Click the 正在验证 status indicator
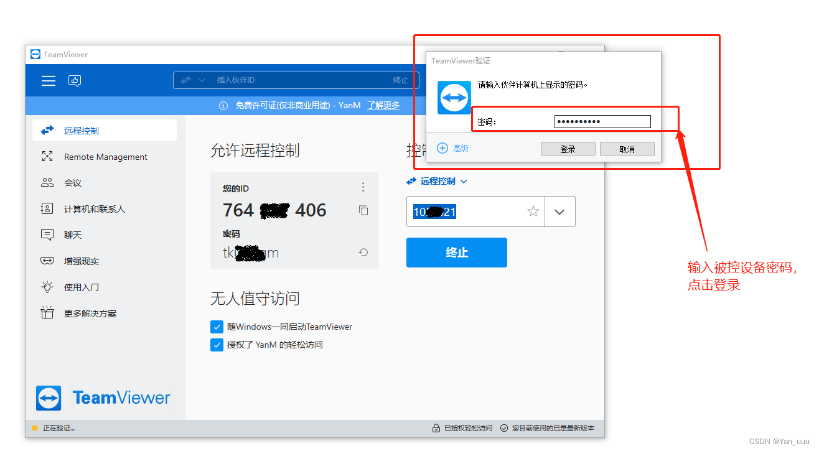 tap(54, 428)
